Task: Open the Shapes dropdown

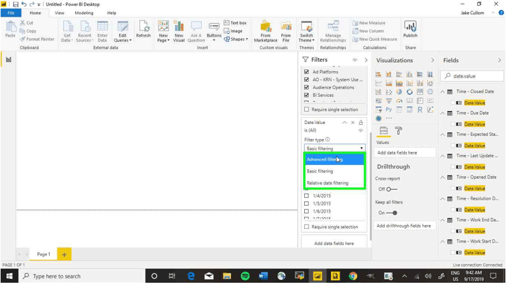Action: (x=236, y=39)
